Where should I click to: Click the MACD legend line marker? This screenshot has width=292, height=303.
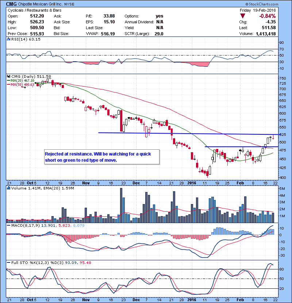coord(8,225)
